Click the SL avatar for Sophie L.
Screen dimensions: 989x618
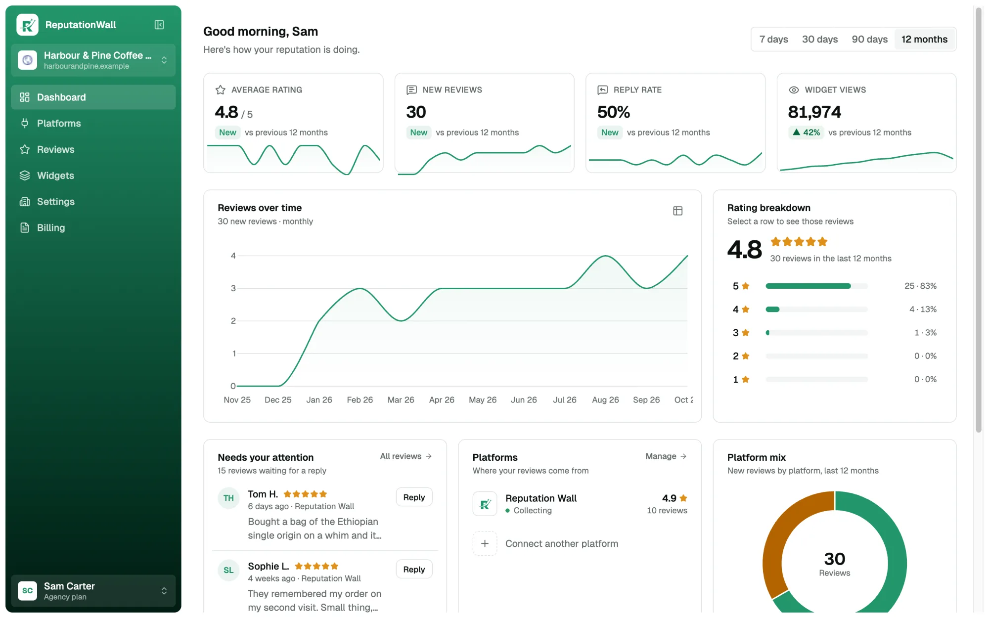pyautogui.click(x=228, y=570)
